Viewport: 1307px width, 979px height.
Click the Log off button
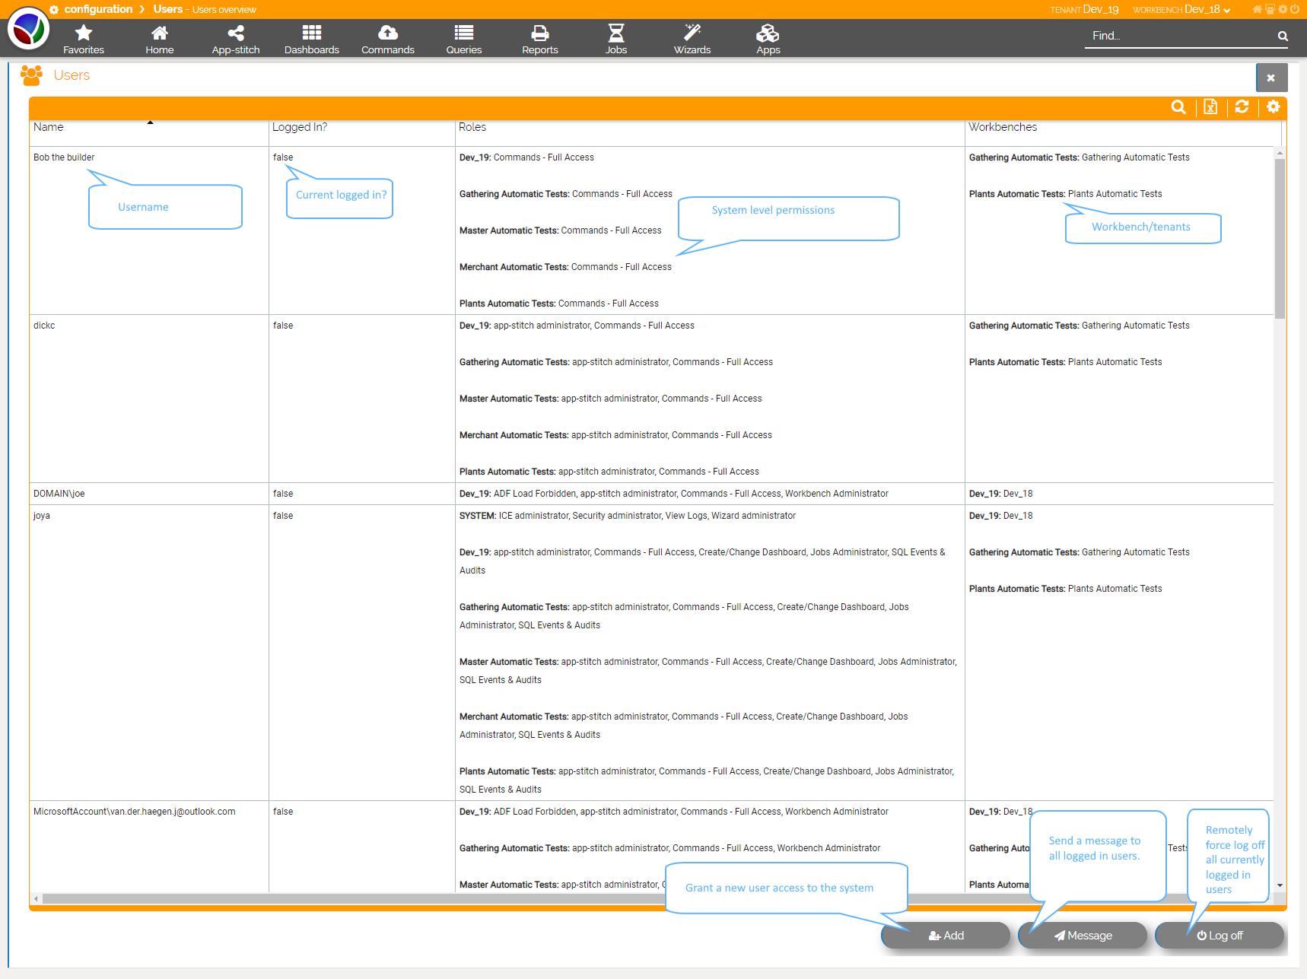click(x=1220, y=936)
